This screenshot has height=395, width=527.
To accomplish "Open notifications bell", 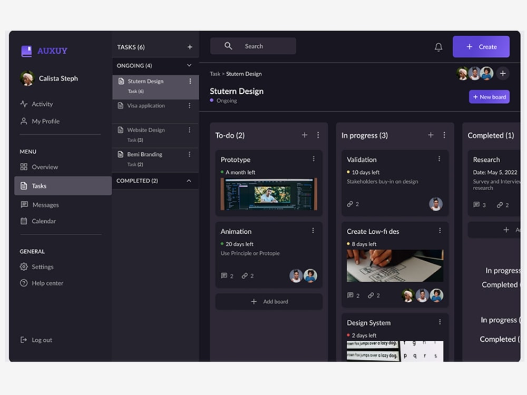I will [x=438, y=47].
